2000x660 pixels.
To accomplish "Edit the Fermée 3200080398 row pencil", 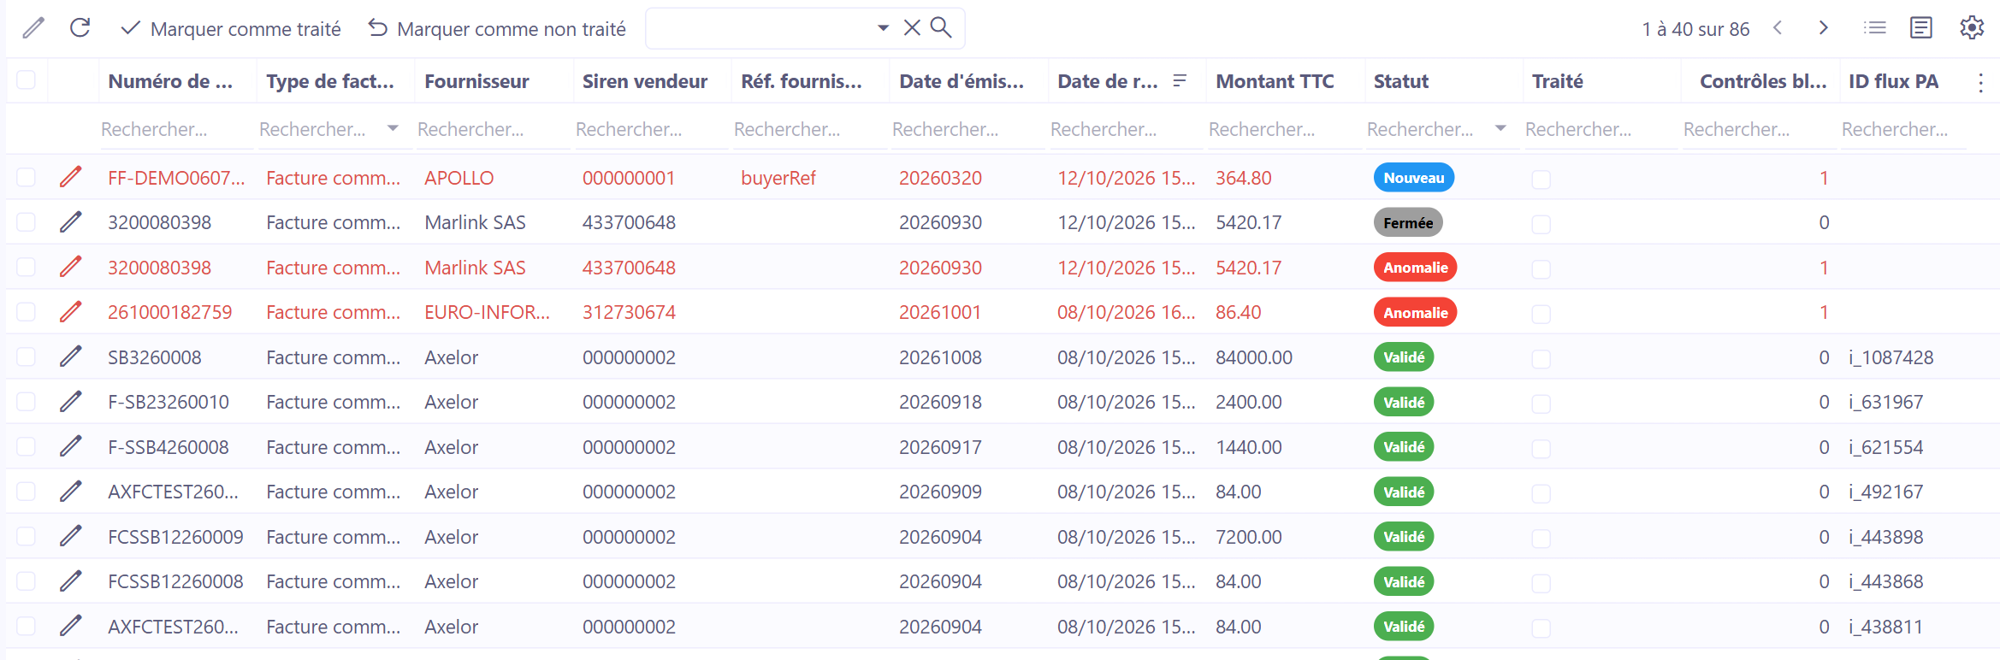I will [x=71, y=222].
